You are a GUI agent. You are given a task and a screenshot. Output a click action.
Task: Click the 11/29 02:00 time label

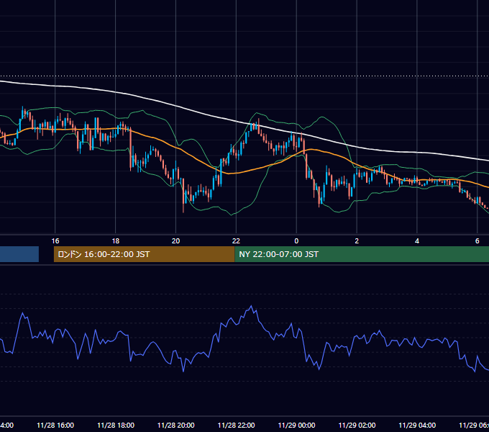tap(357, 425)
